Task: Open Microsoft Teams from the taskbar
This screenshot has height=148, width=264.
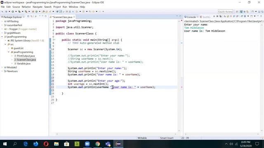Action: tap(108, 144)
